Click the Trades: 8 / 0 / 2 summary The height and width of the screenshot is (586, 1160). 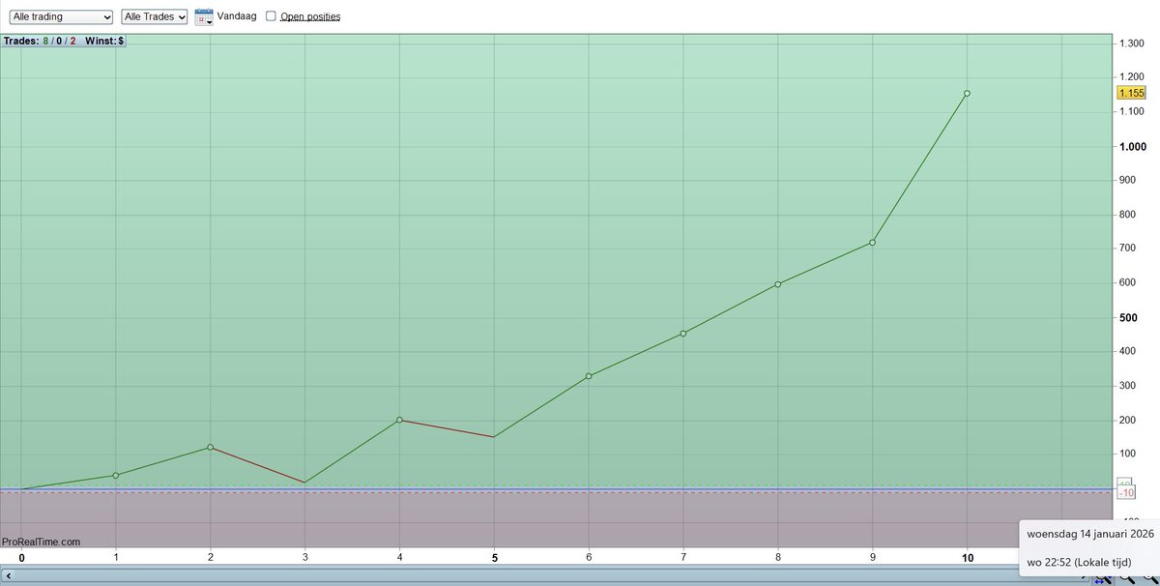pyautogui.click(x=40, y=41)
